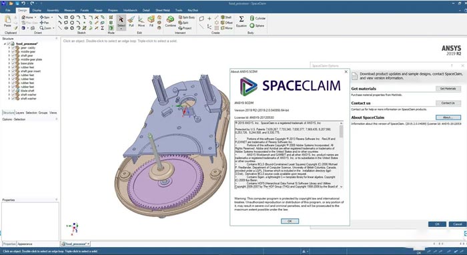Open the Equation tool
This screenshot has height=255, width=467.
242,21
